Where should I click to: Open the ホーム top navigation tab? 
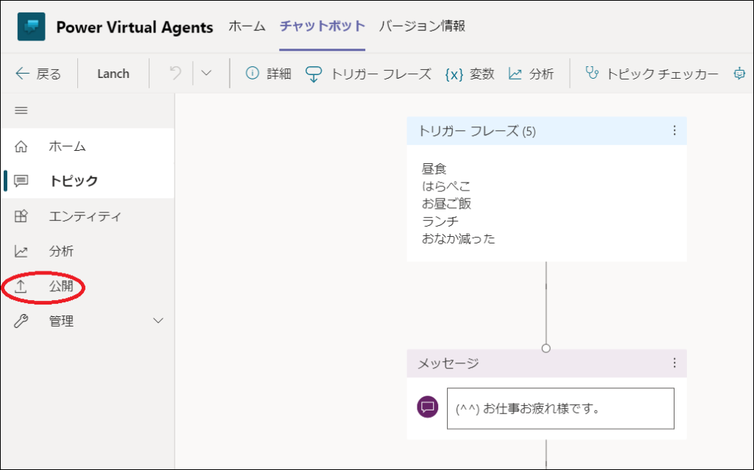coord(247,26)
